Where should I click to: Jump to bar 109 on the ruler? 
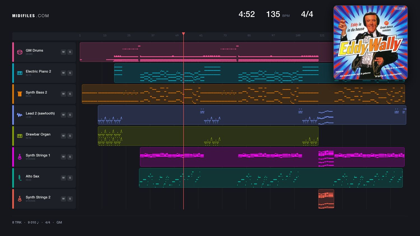(x=298, y=36)
